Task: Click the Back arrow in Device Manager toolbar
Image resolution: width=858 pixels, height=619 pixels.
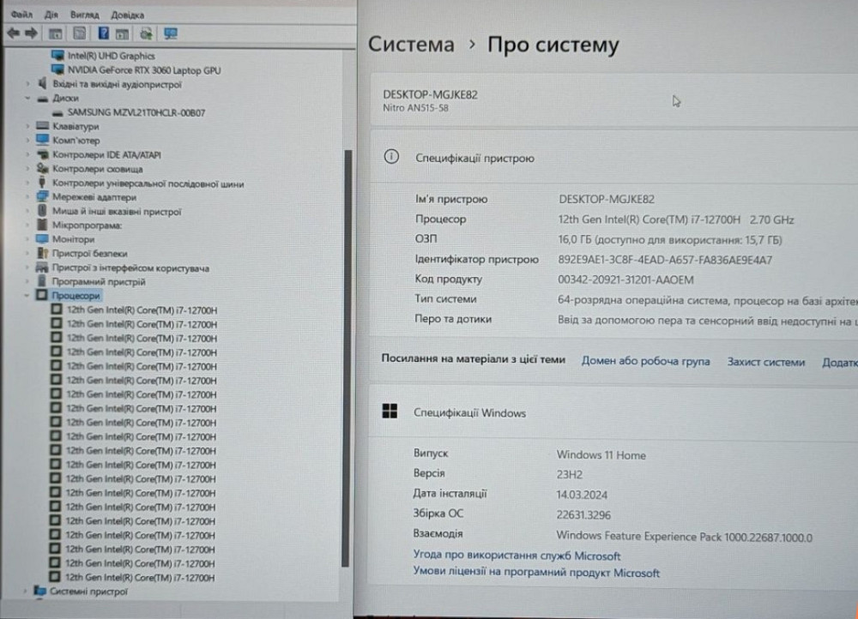Action: (x=14, y=33)
